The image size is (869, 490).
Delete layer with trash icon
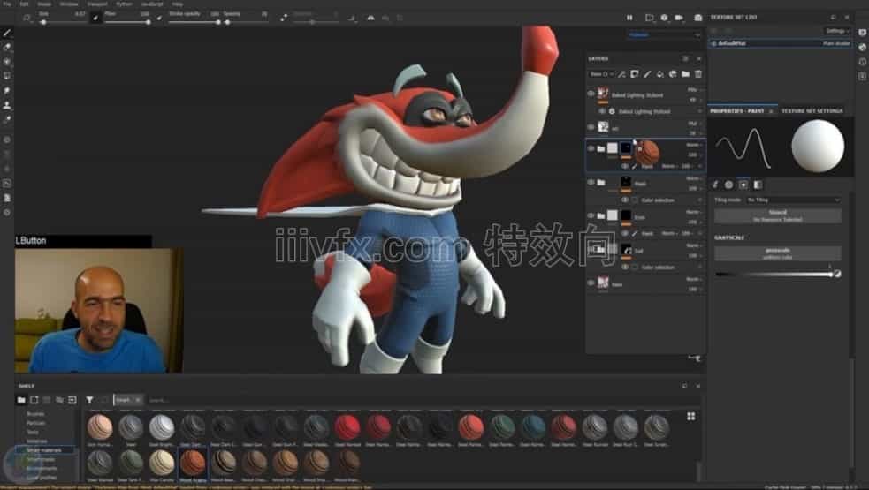click(698, 74)
